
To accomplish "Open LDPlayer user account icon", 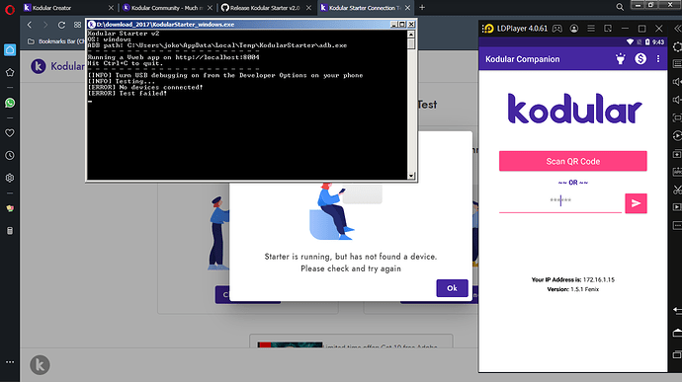I will tap(574, 29).
